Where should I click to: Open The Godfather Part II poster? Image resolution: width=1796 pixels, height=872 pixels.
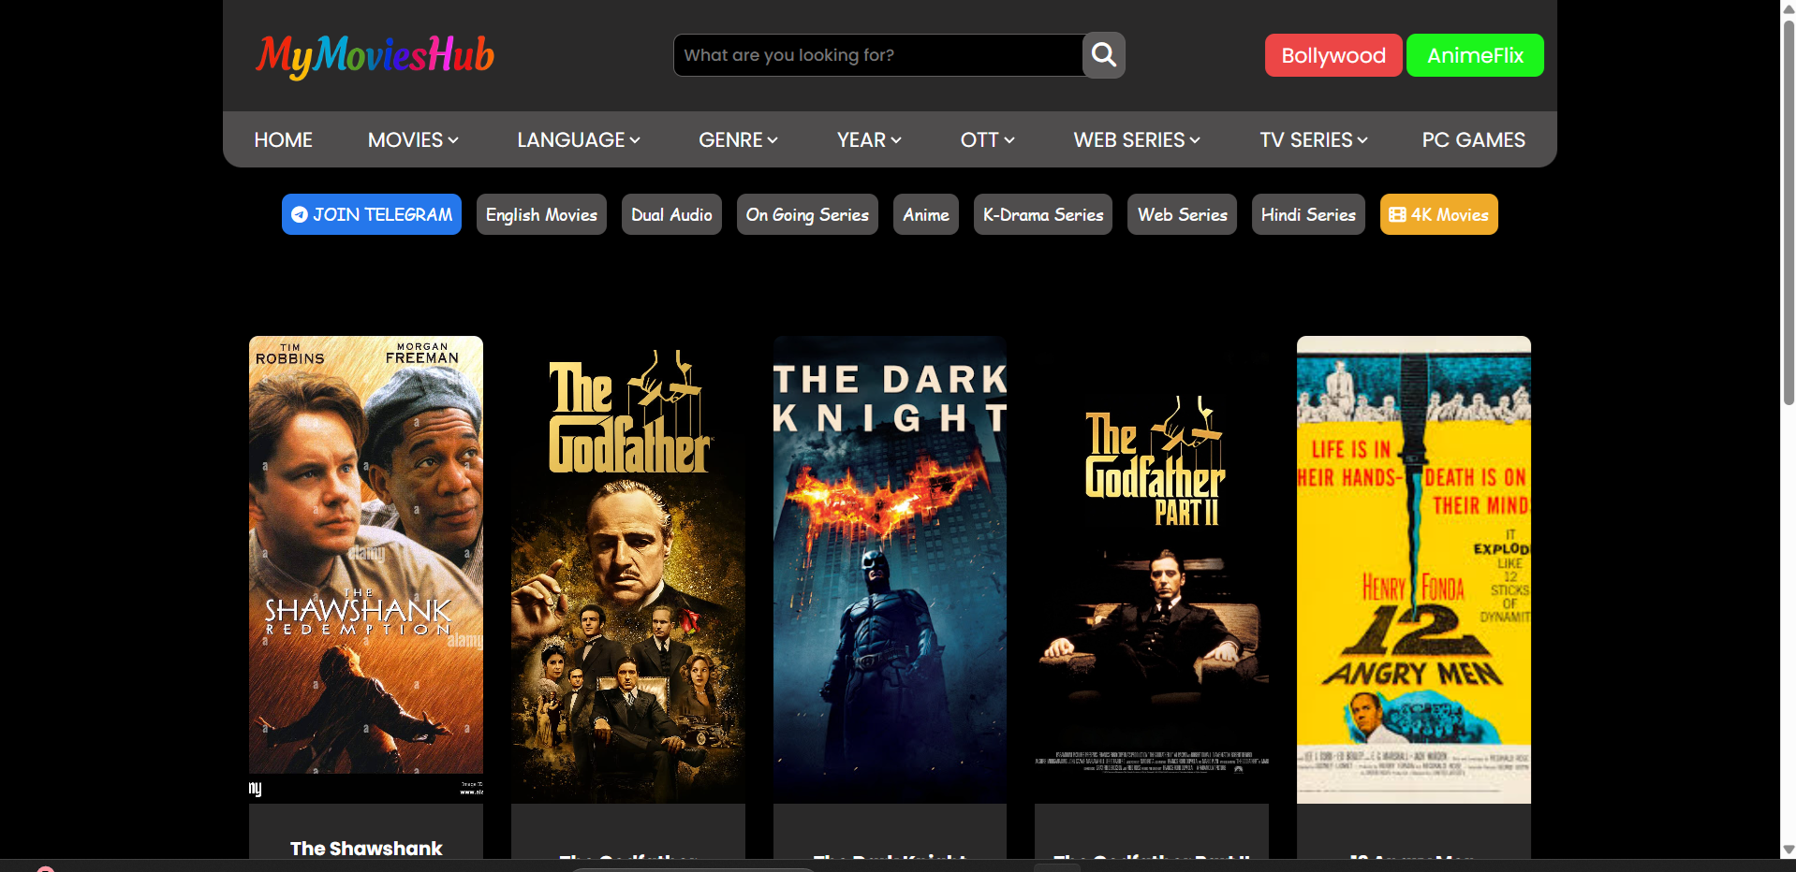[1152, 569]
